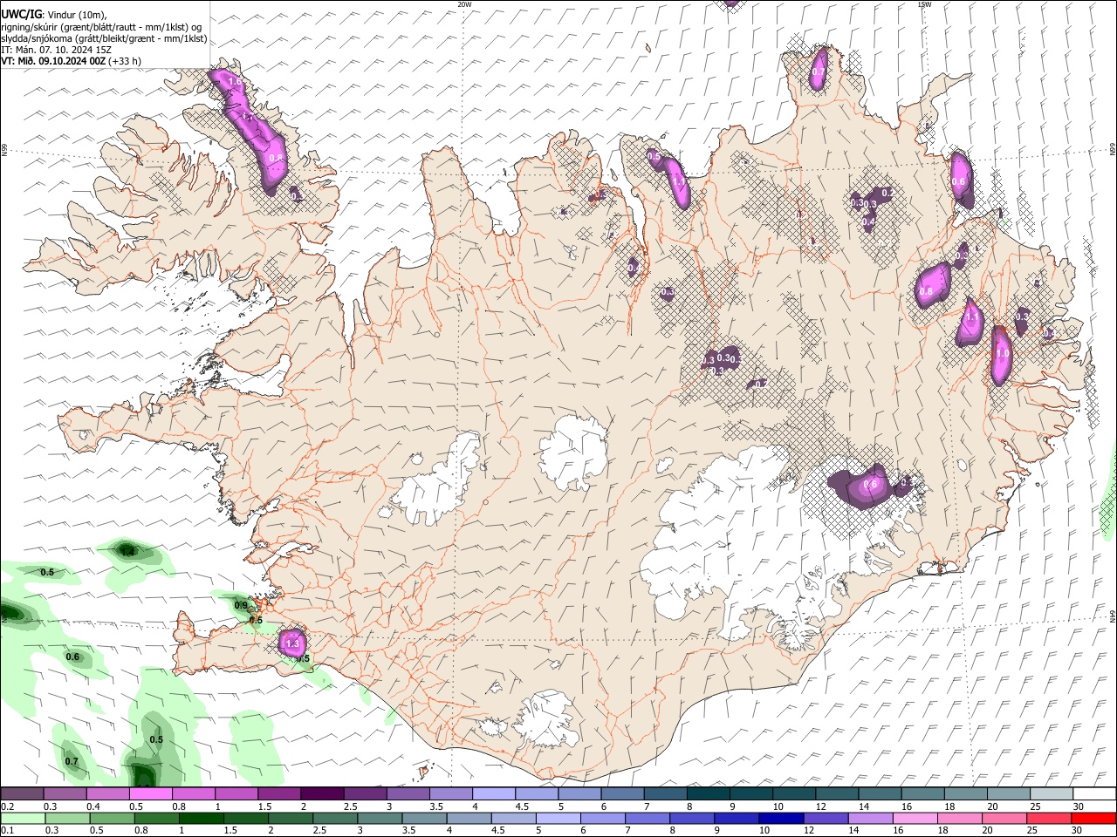The width and height of the screenshot is (1117, 837).
Task: Click the 25–30 light grey snow legend swatch
Action: click(1052, 794)
